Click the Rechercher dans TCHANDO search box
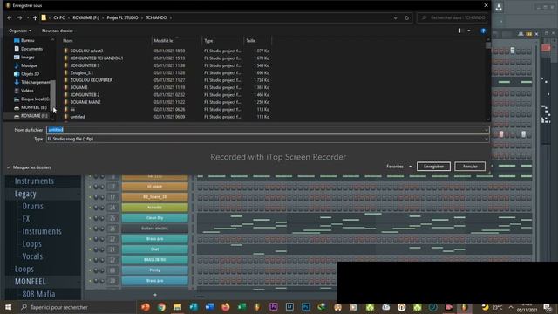This screenshot has height=314, width=558. pos(453,17)
